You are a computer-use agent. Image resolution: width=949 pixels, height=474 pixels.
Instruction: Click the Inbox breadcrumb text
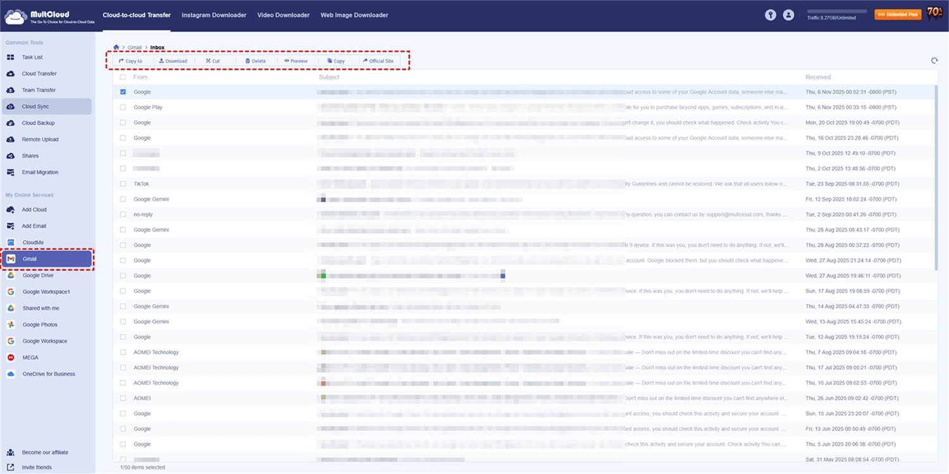click(x=158, y=47)
